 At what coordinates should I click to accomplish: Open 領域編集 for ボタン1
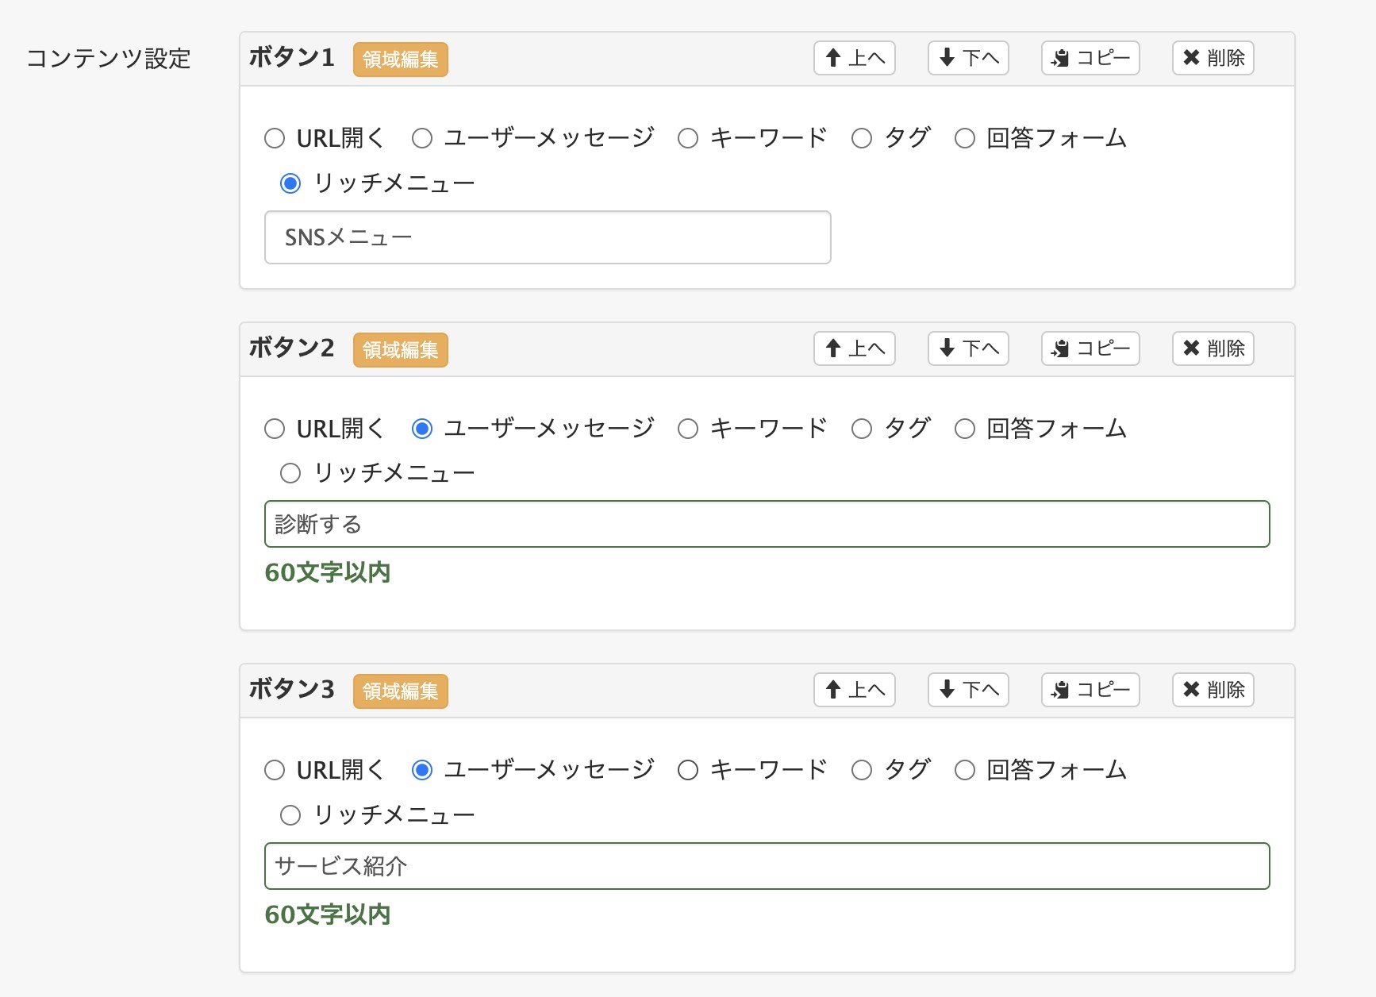(x=401, y=60)
